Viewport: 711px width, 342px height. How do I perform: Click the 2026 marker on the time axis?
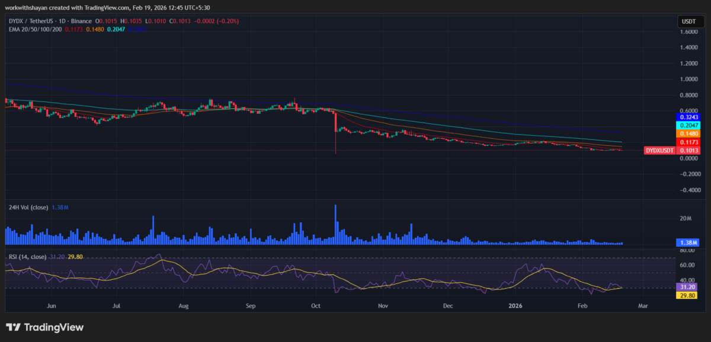click(x=515, y=306)
